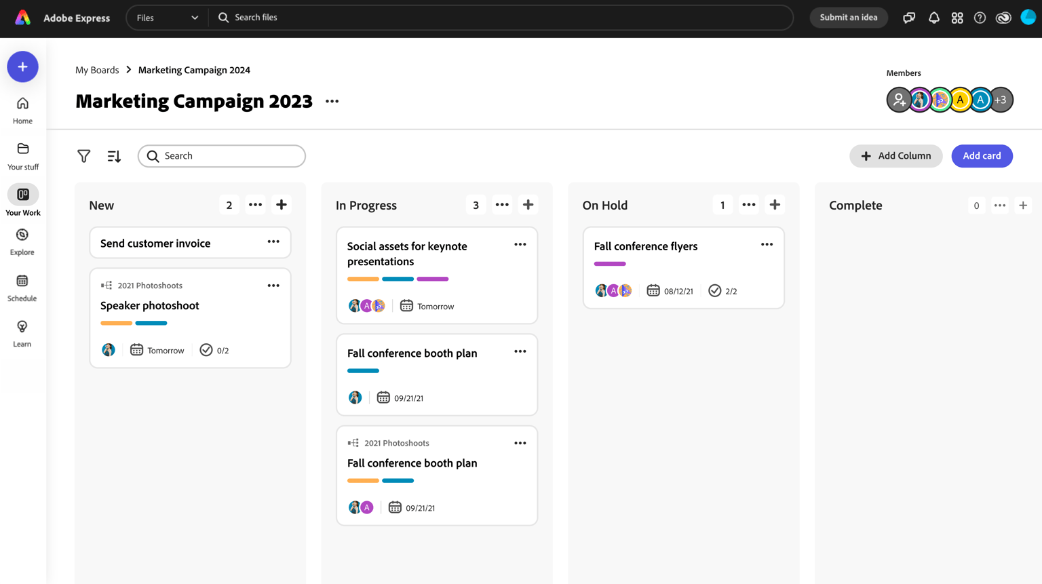The width and height of the screenshot is (1042, 584).
Task: Open Schedule in sidebar
Action: pyautogui.click(x=22, y=288)
